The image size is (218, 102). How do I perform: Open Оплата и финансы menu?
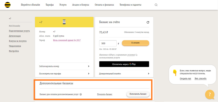[104, 5]
